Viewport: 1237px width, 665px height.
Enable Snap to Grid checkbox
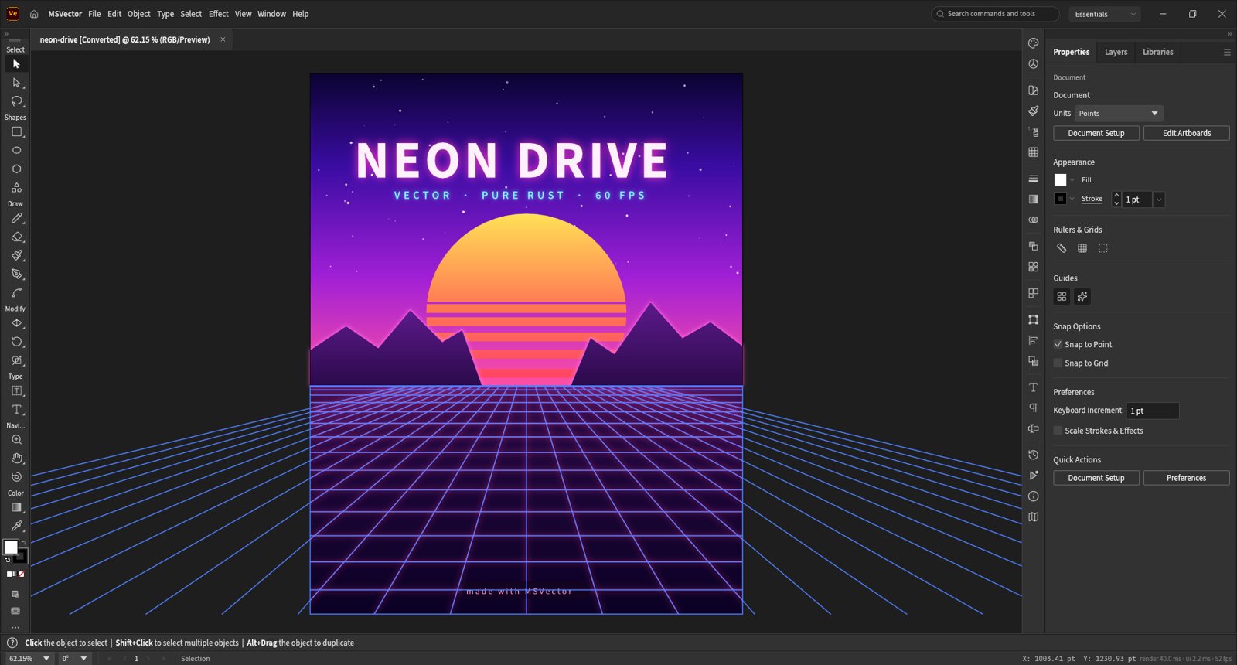(x=1058, y=363)
